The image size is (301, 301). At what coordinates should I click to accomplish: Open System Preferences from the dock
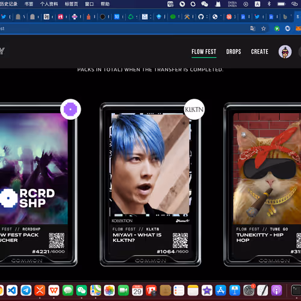coord(249,290)
